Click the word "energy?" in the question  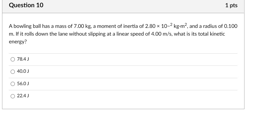[x=18, y=42]
